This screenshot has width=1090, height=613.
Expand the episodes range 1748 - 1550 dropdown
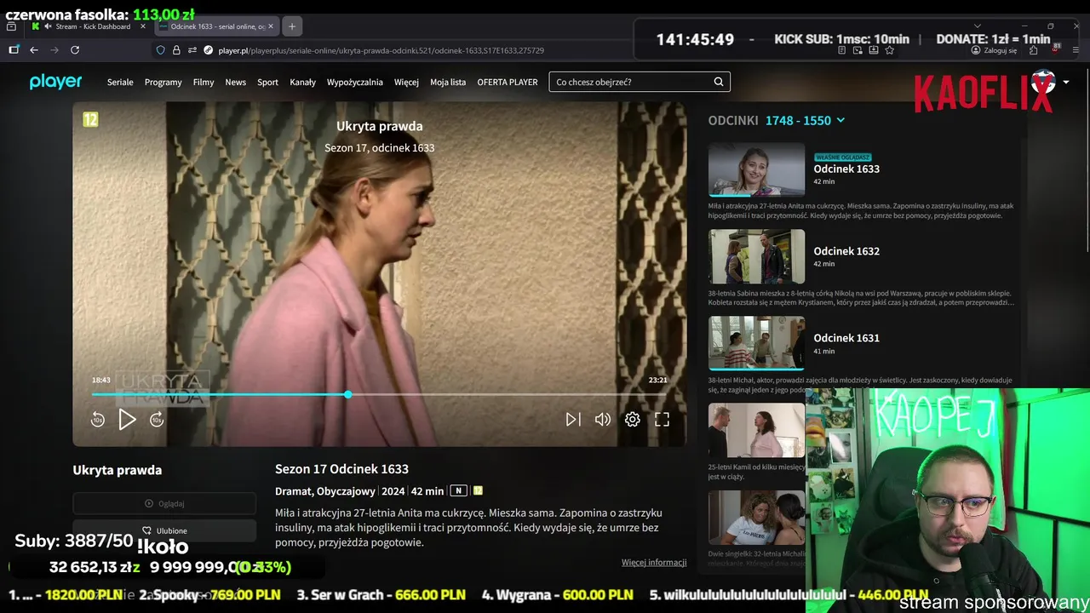tap(805, 121)
